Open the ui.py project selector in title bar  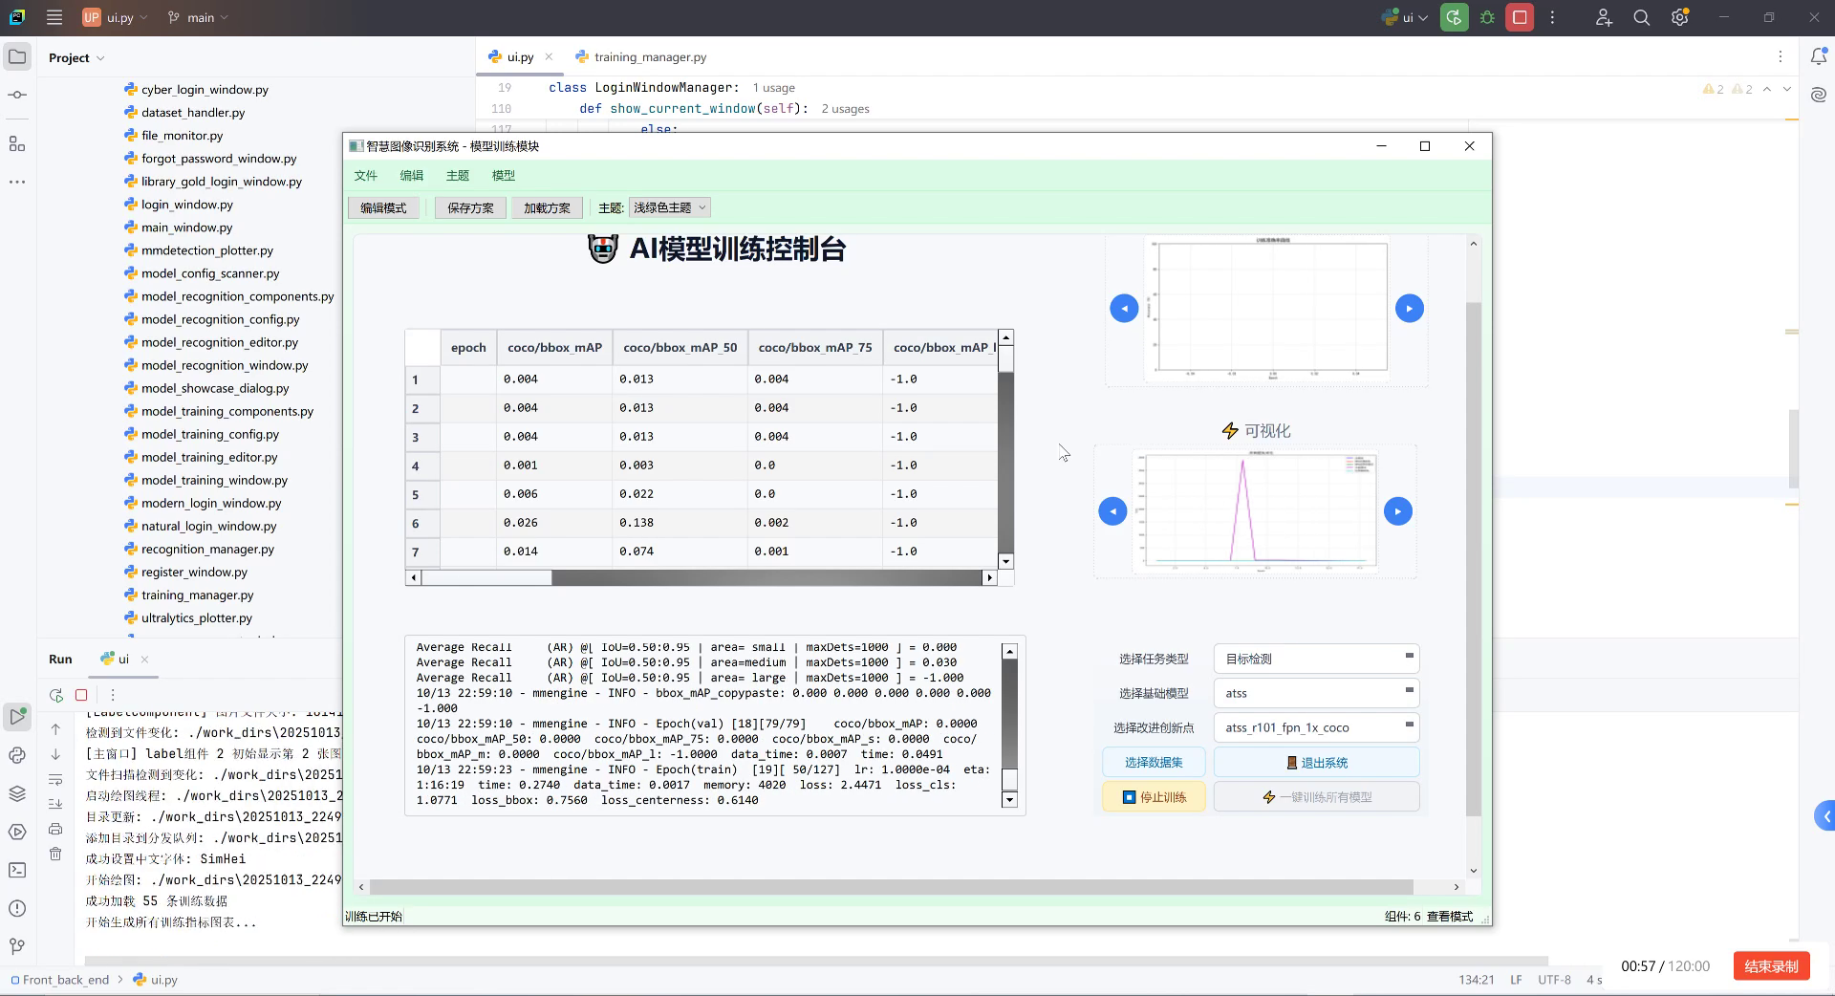coord(116,17)
